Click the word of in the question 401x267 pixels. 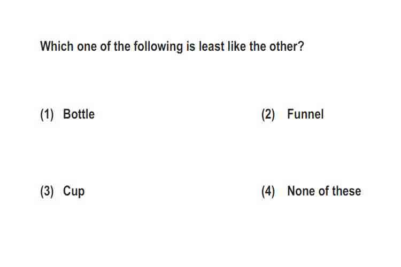105,46
